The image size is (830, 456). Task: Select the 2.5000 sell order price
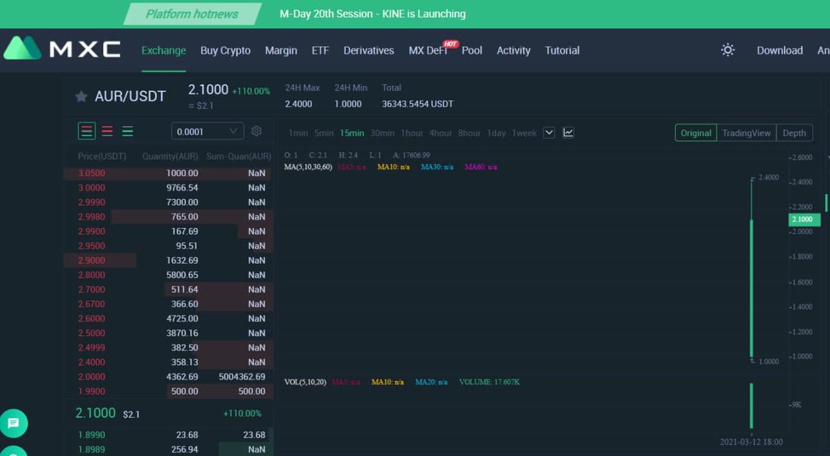click(91, 333)
